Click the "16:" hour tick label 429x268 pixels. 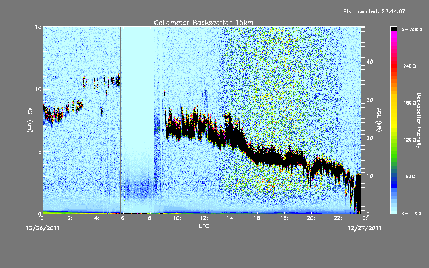[x=257, y=218]
